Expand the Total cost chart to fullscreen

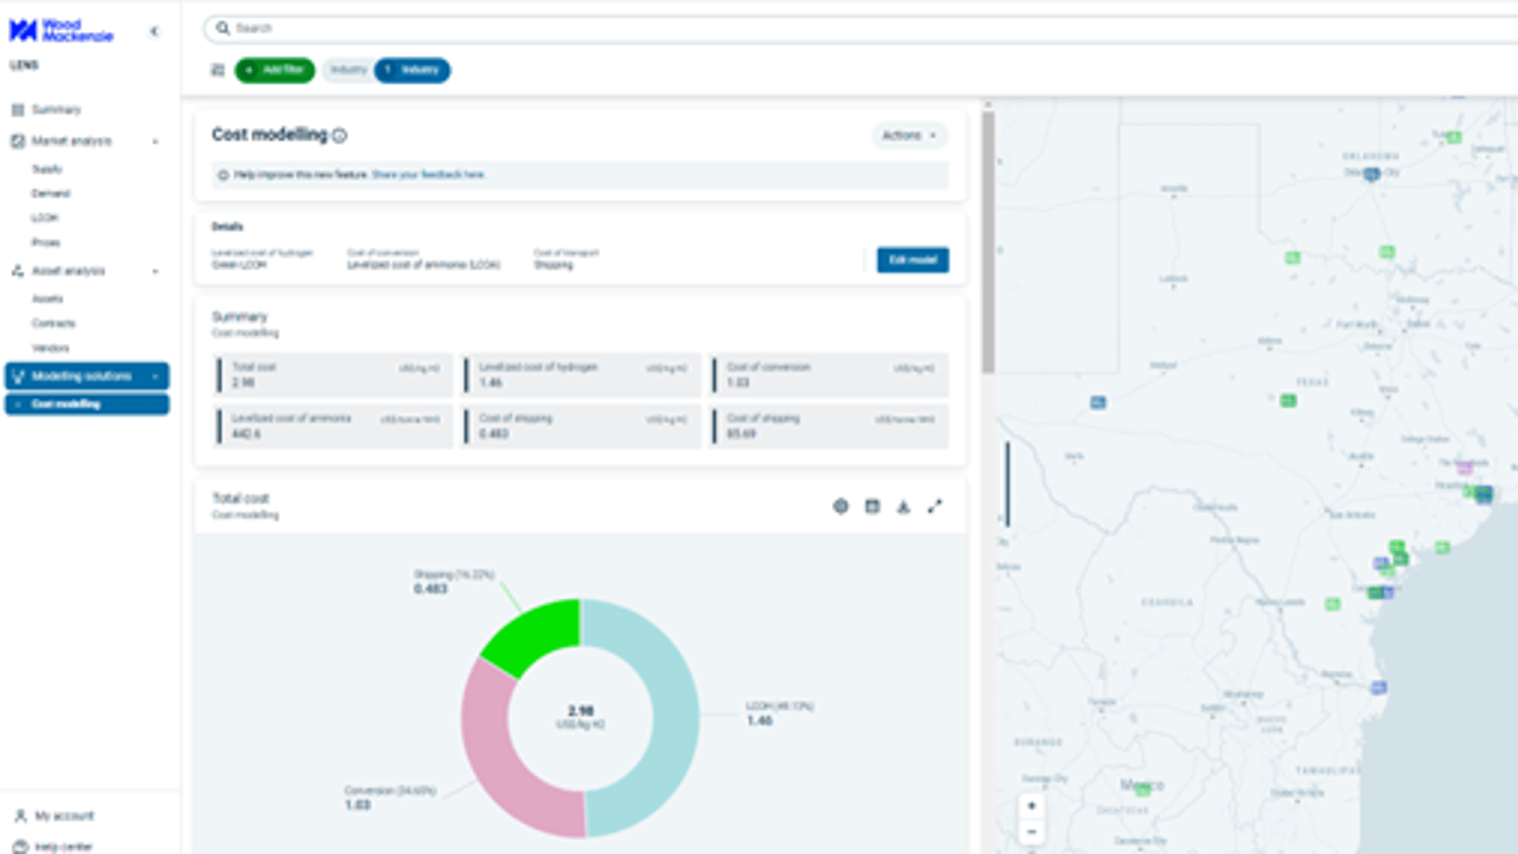pos(935,506)
